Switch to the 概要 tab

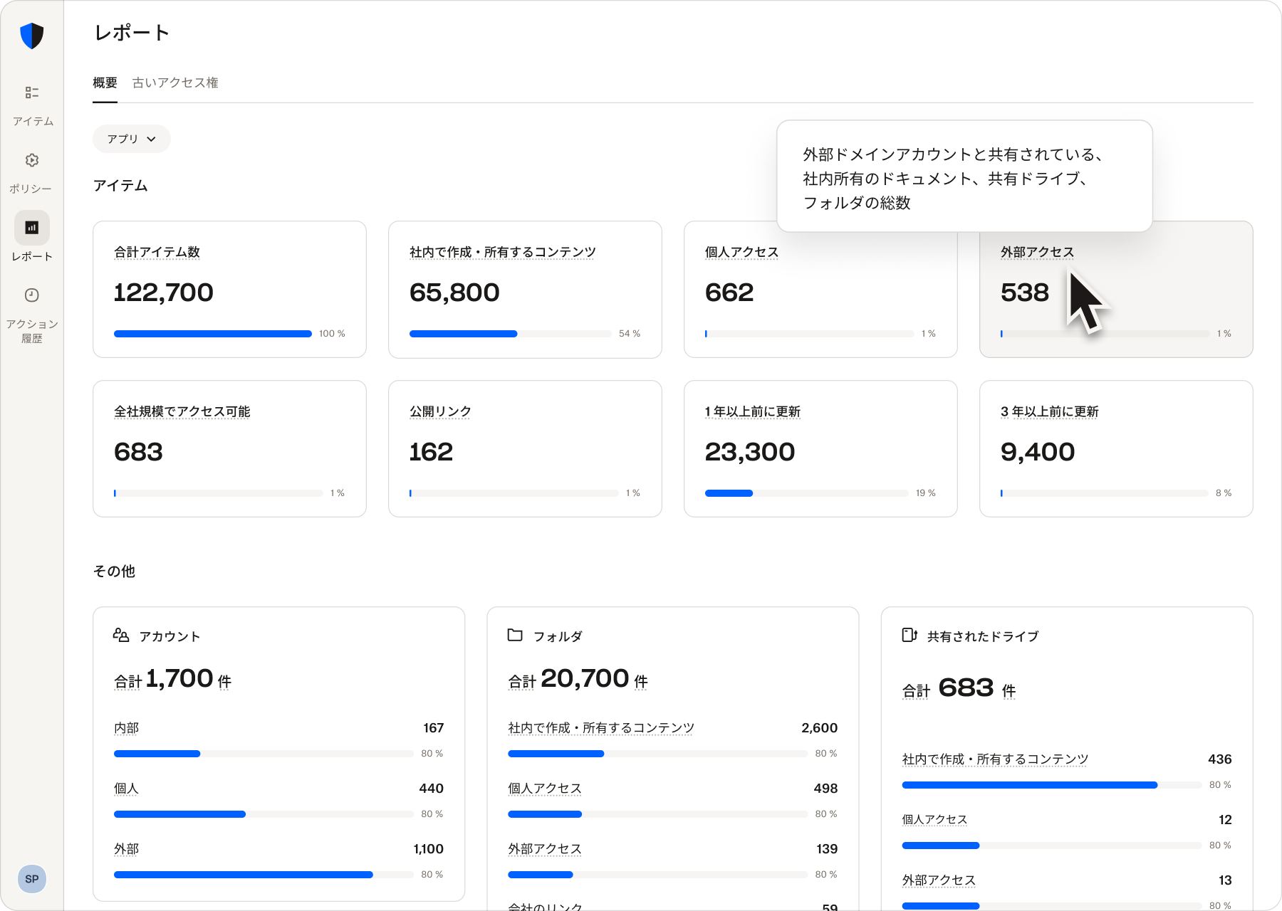pos(105,83)
